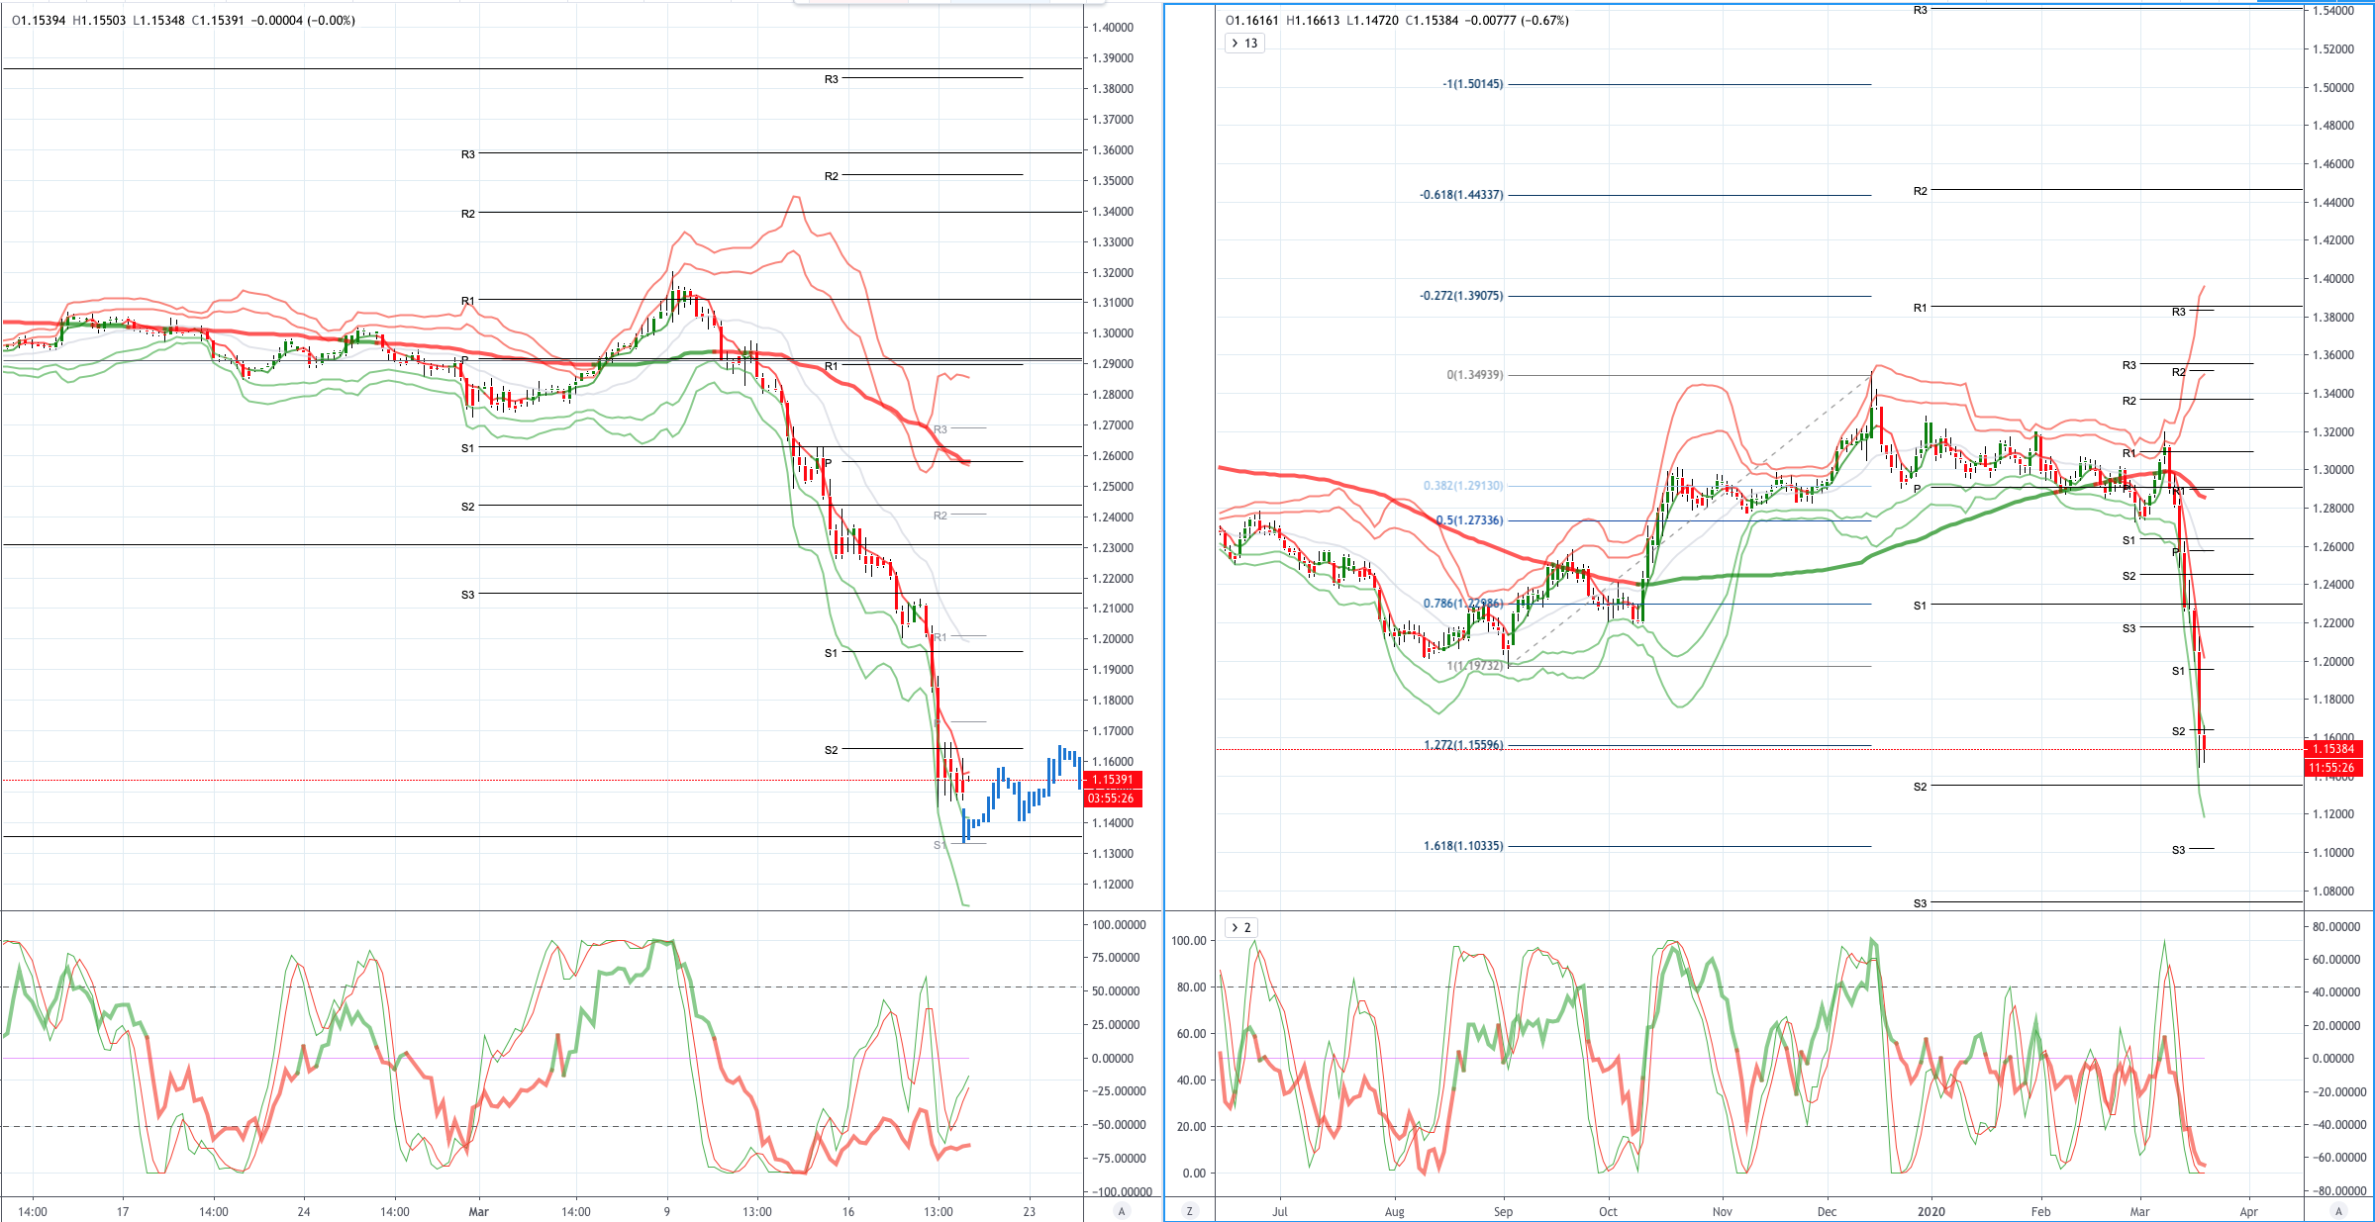The width and height of the screenshot is (2375, 1222).
Task: Select the 0.5 (1.27336) Fibonacci level label
Action: 1469,520
